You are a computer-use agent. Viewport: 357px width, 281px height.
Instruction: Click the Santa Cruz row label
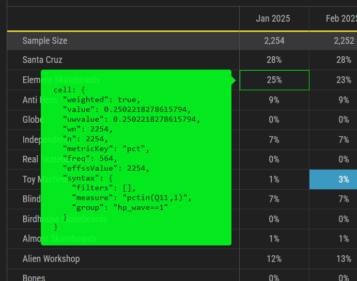coord(42,60)
